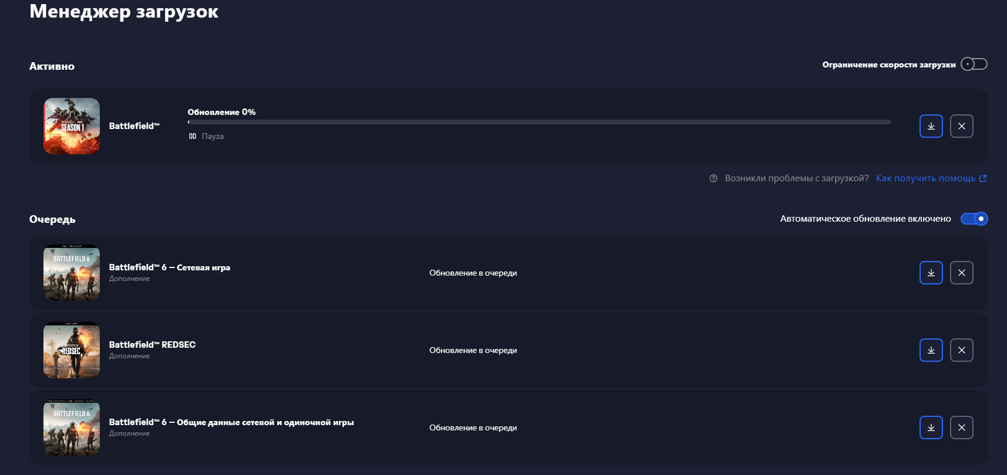1007x475 pixels.
Task: Open Battlefield™ 6 – Общие данные cover thumbnail
Action: pyautogui.click(x=72, y=428)
